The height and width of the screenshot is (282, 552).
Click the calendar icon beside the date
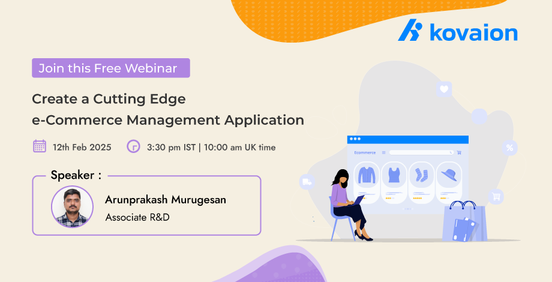point(40,146)
